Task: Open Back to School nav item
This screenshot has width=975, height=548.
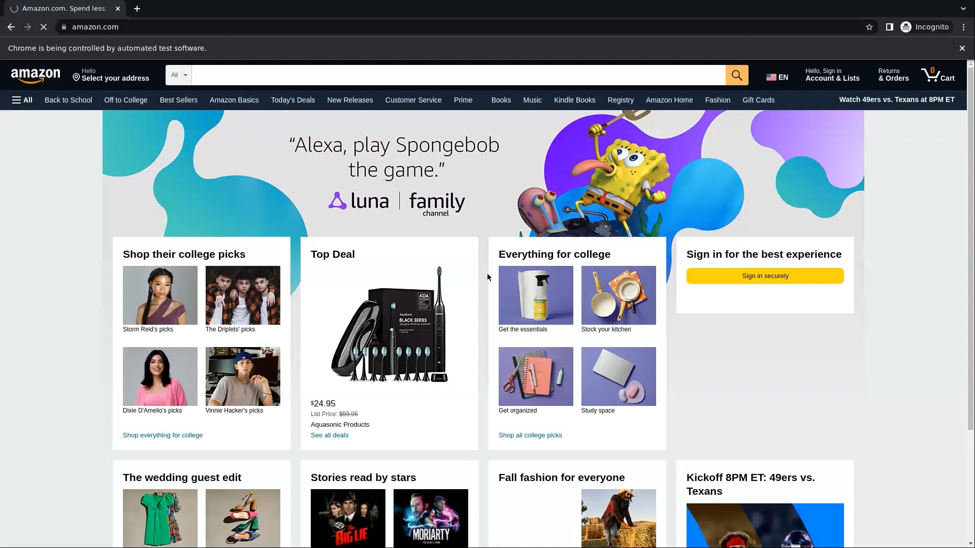Action: 69,100
